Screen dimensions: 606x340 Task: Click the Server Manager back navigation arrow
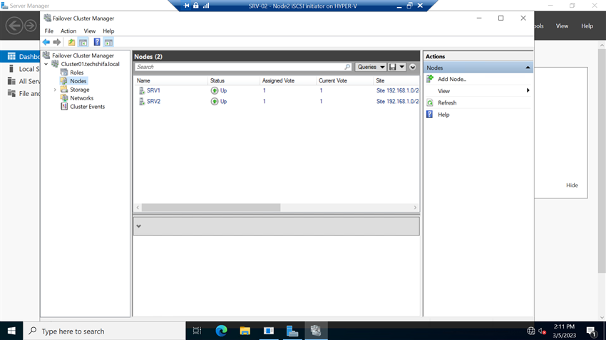point(14,26)
